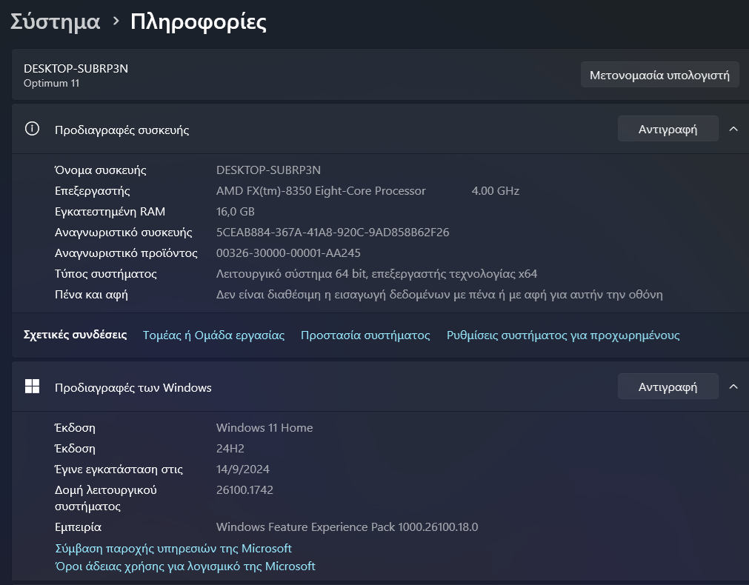
Task: Click Έγινε εγκατάσταση στις label
Action: pos(119,469)
